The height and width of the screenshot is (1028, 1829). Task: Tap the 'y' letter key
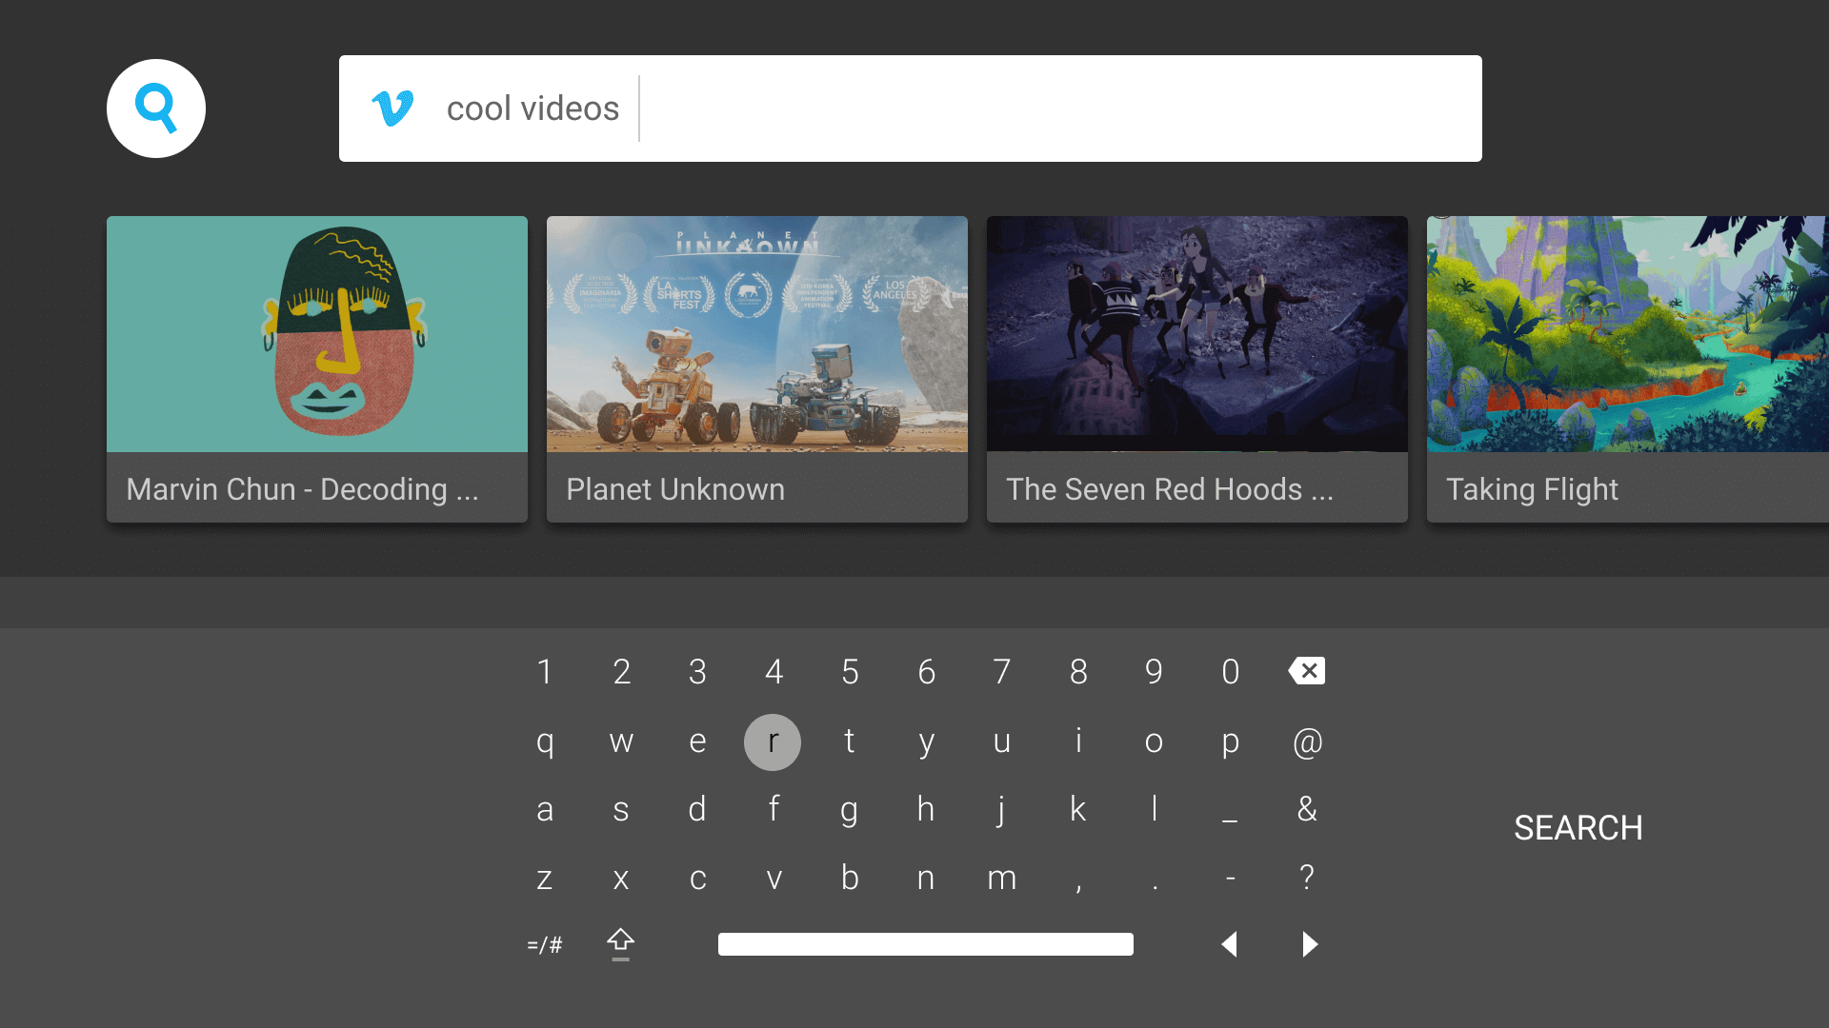(x=926, y=744)
